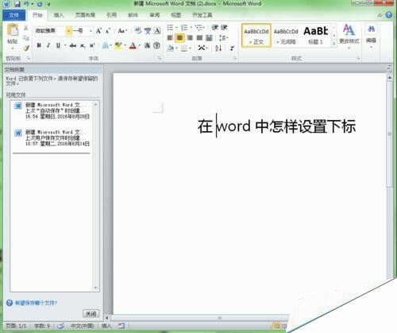
Task: Click the 'Which file to save?' help link
Action: point(36,303)
